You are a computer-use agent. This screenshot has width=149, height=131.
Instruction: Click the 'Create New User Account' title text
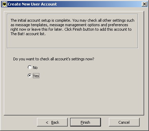tap(32, 4)
